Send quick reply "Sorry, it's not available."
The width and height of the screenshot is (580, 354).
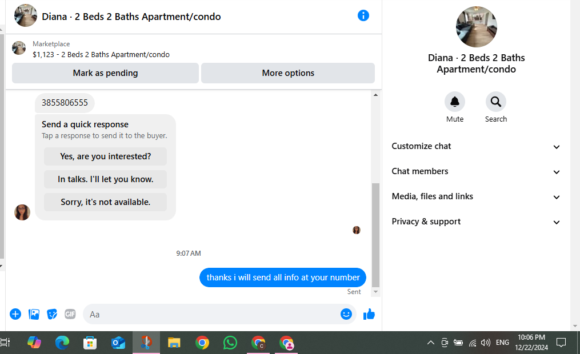(105, 202)
